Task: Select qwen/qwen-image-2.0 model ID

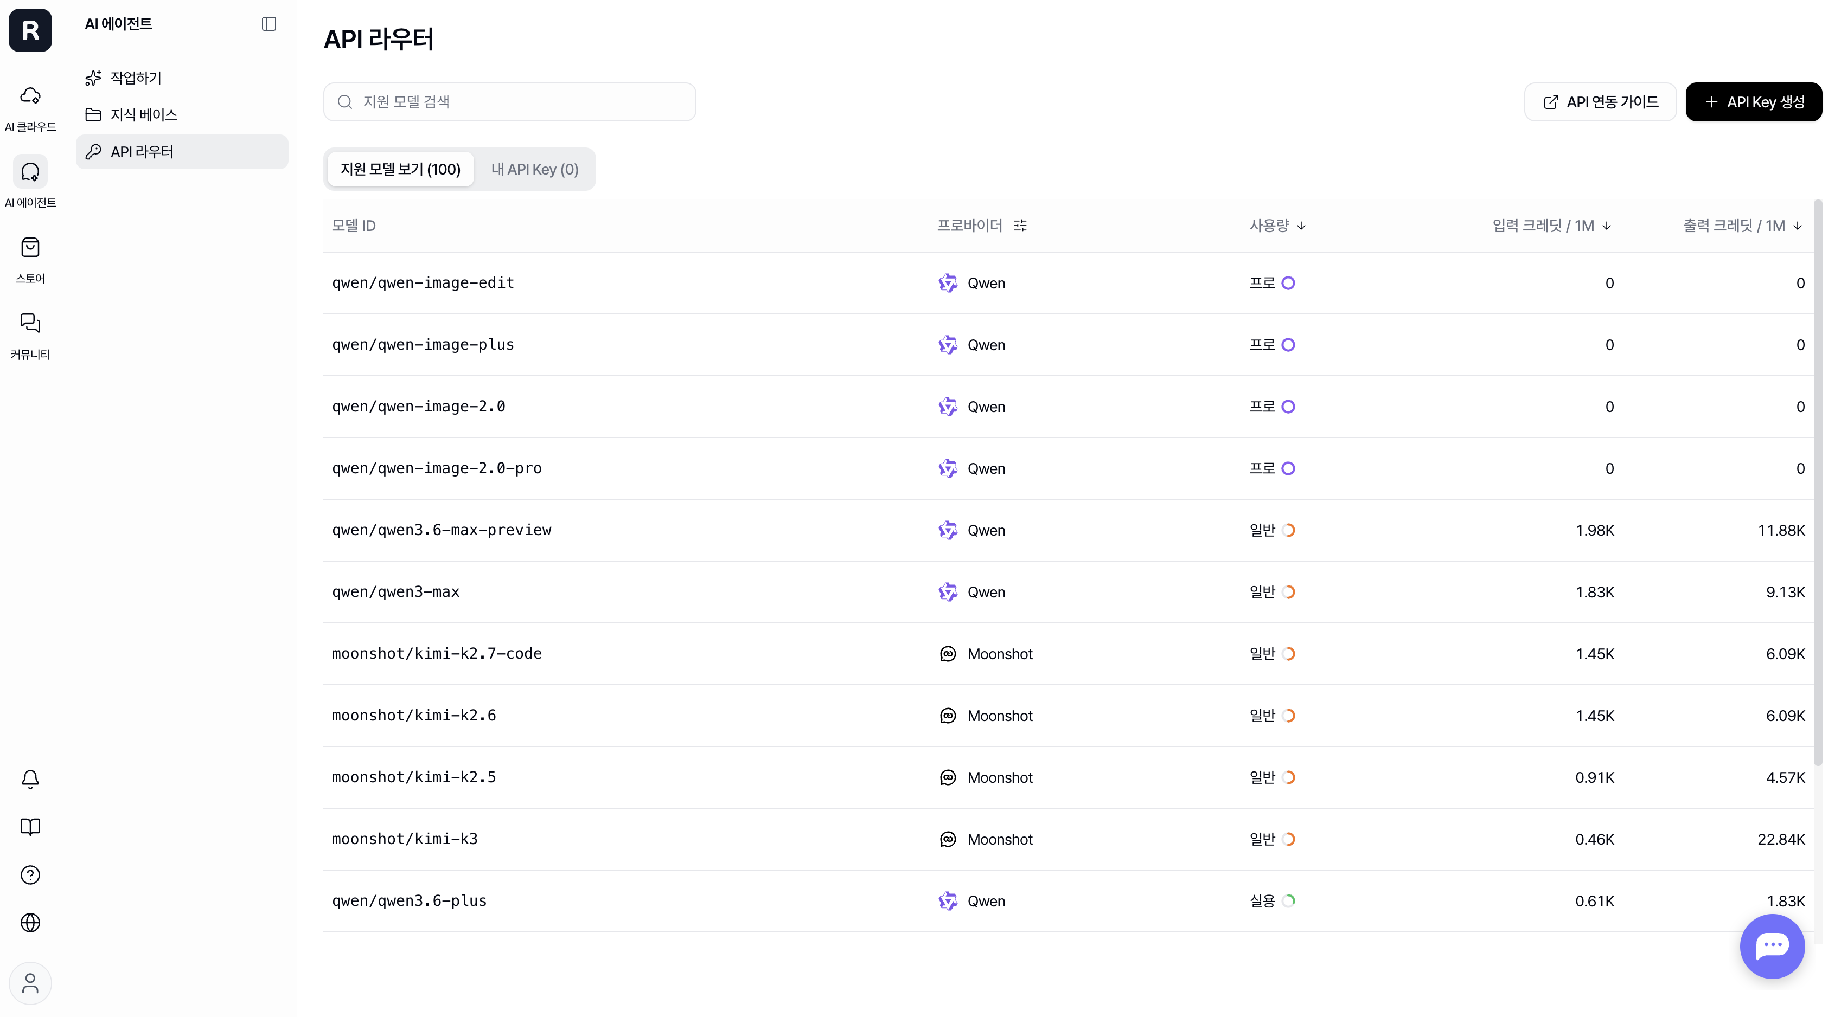Action: pos(419,407)
